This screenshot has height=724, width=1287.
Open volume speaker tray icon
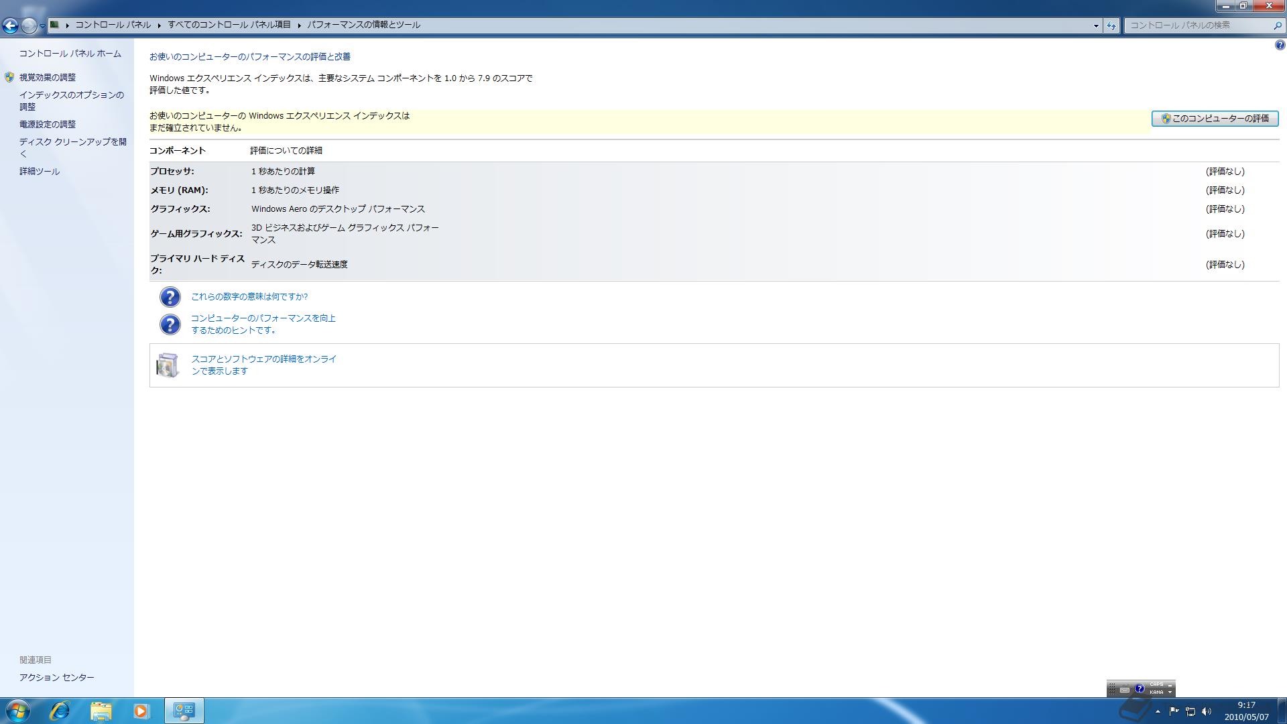(1207, 711)
